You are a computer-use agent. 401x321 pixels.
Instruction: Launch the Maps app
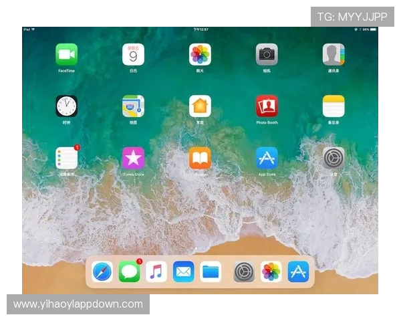click(x=133, y=106)
